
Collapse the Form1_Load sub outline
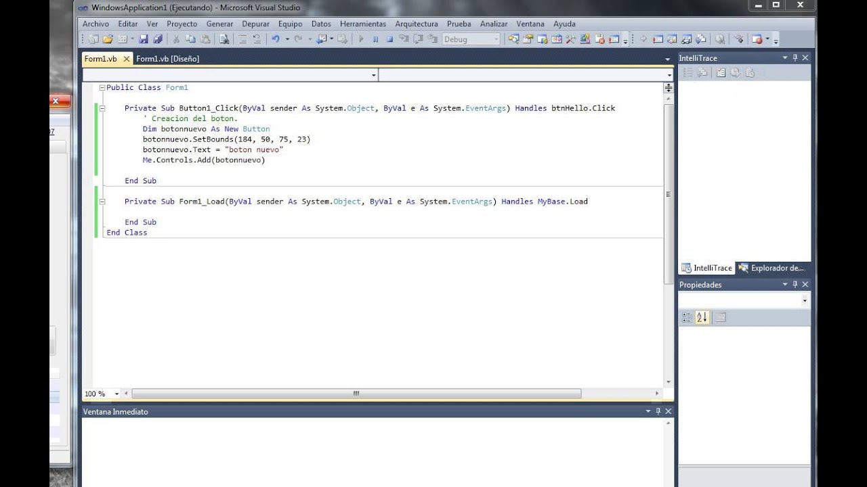(102, 202)
